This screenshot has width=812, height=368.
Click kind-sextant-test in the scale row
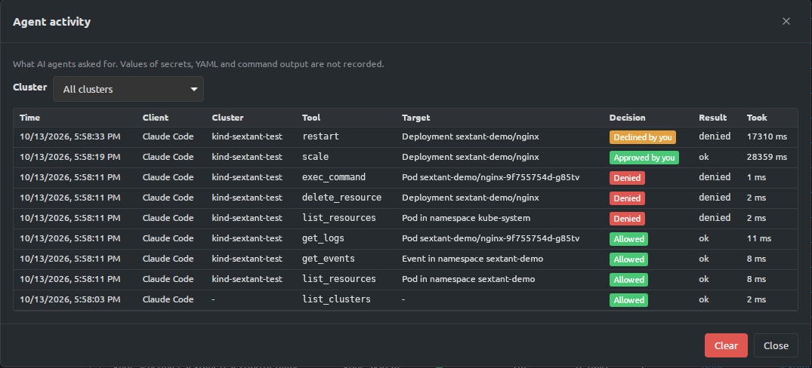click(x=247, y=157)
